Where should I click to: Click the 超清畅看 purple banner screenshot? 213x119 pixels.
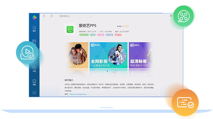tap(141, 55)
